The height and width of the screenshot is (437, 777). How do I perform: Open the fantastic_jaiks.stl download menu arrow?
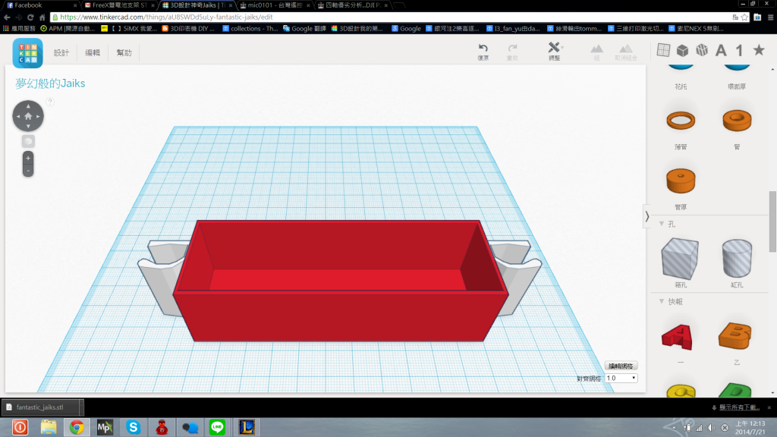80,407
